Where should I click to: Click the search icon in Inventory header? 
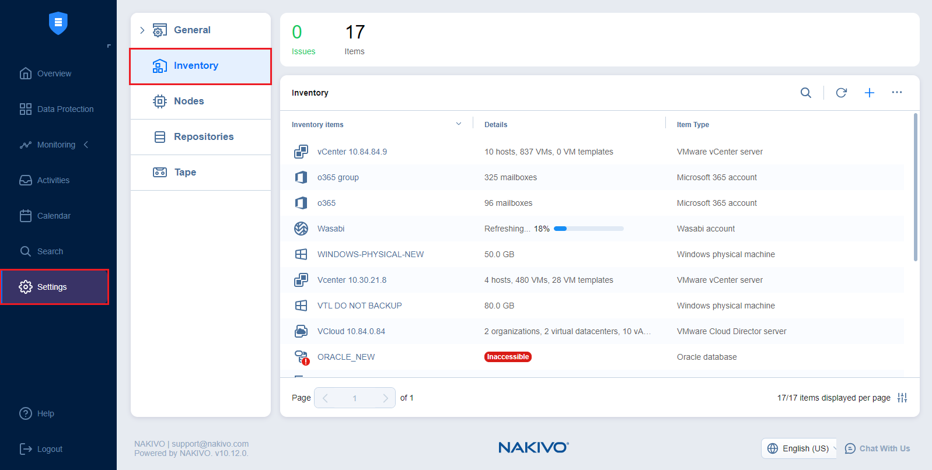tap(805, 93)
